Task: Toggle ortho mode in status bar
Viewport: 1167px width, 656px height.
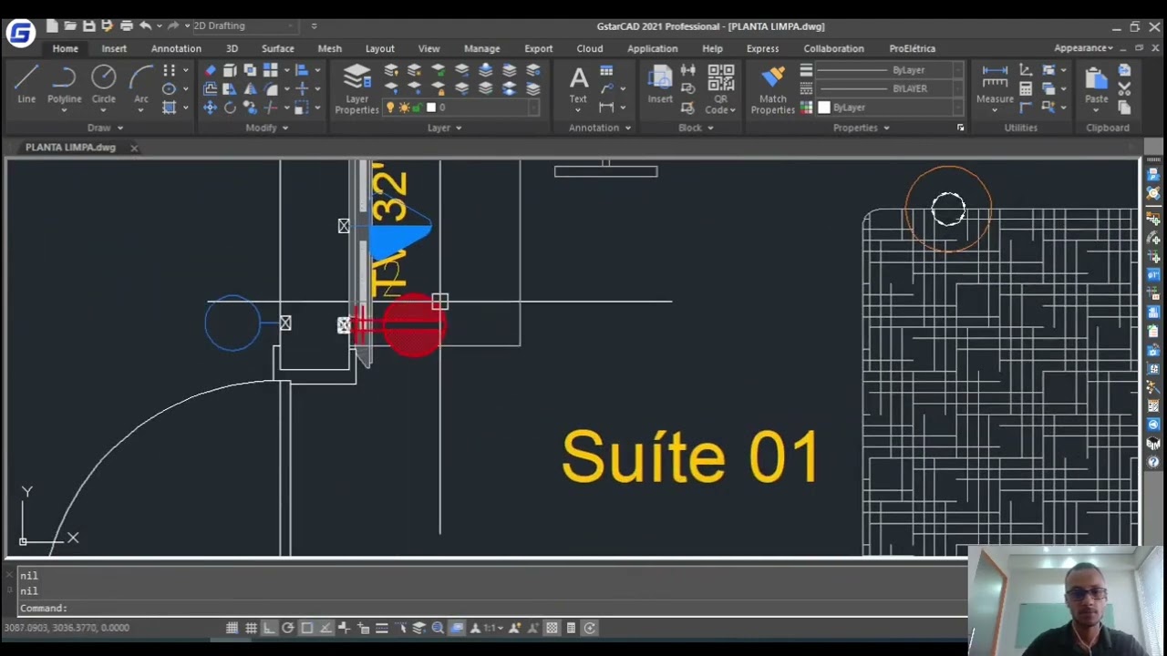Action: coord(269,628)
